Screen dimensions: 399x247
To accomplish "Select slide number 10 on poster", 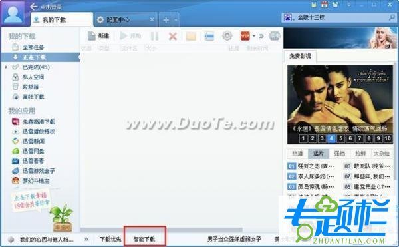I will (388, 138).
